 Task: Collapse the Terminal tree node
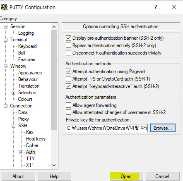click(5, 40)
